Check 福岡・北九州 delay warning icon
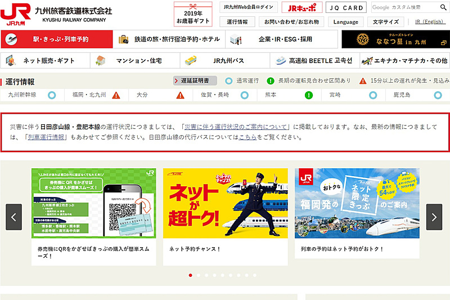The width and height of the screenshot is (450, 300). point(116,95)
